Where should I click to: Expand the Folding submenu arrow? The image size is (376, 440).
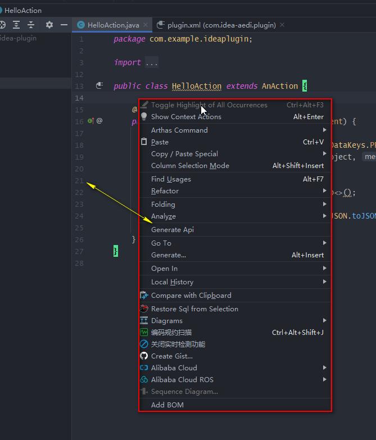pos(325,204)
